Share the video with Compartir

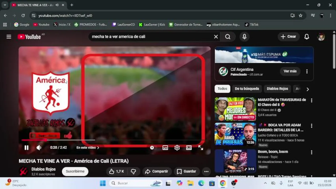click(x=157, y=171)
